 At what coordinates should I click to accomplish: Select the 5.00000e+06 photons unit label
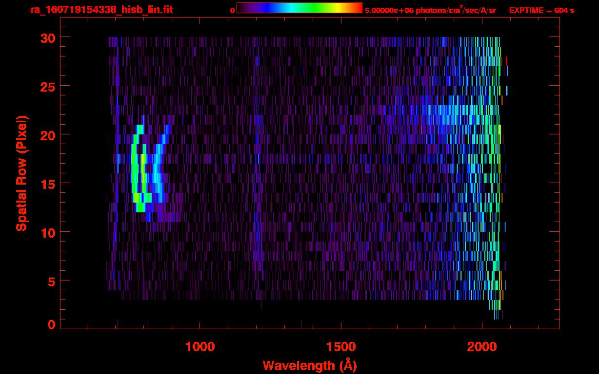click(430, 10)
